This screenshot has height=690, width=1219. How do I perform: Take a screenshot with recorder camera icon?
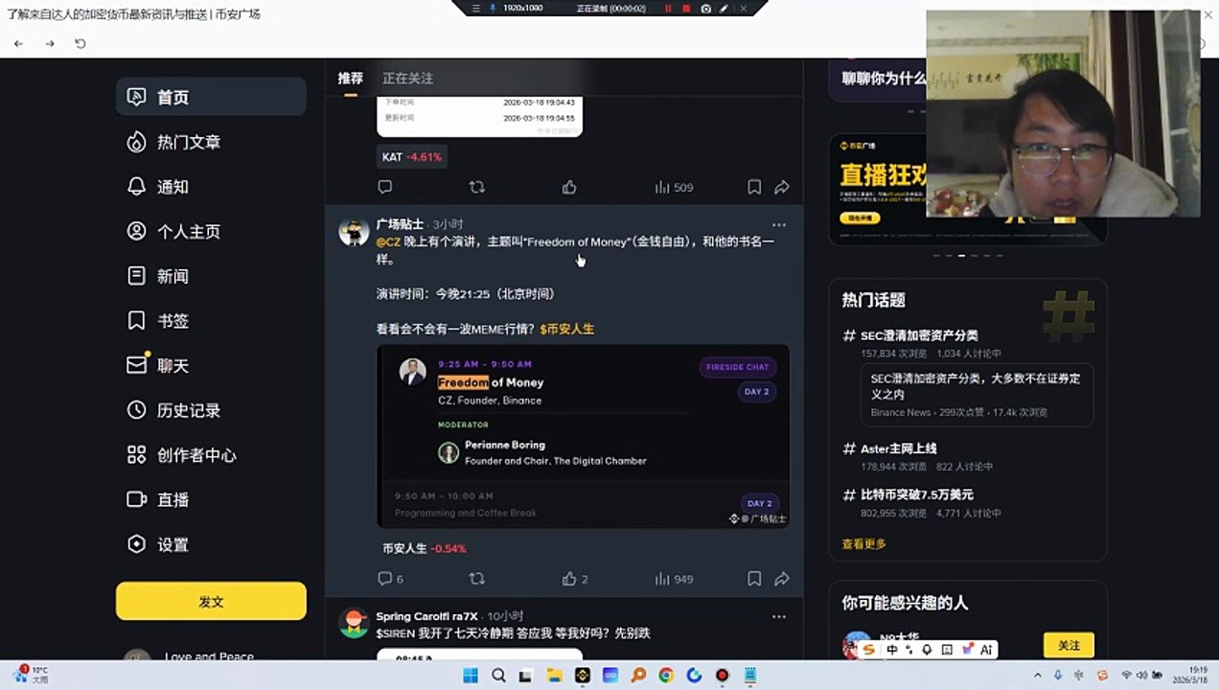click(x=706, y=8)
